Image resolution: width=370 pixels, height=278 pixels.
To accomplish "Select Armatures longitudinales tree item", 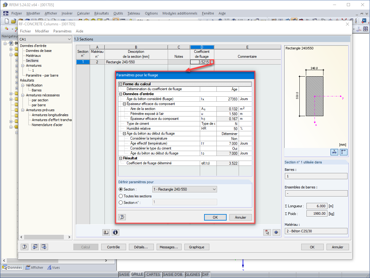I will pos(50,115).
